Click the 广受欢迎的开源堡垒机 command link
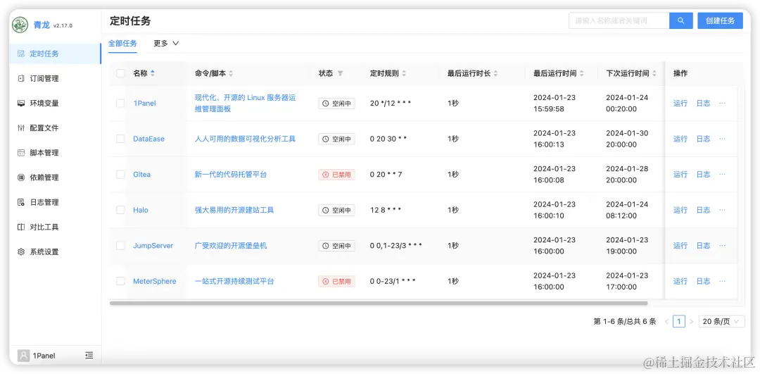This screenshot has width=760, height=374. (x=231, y=245)
